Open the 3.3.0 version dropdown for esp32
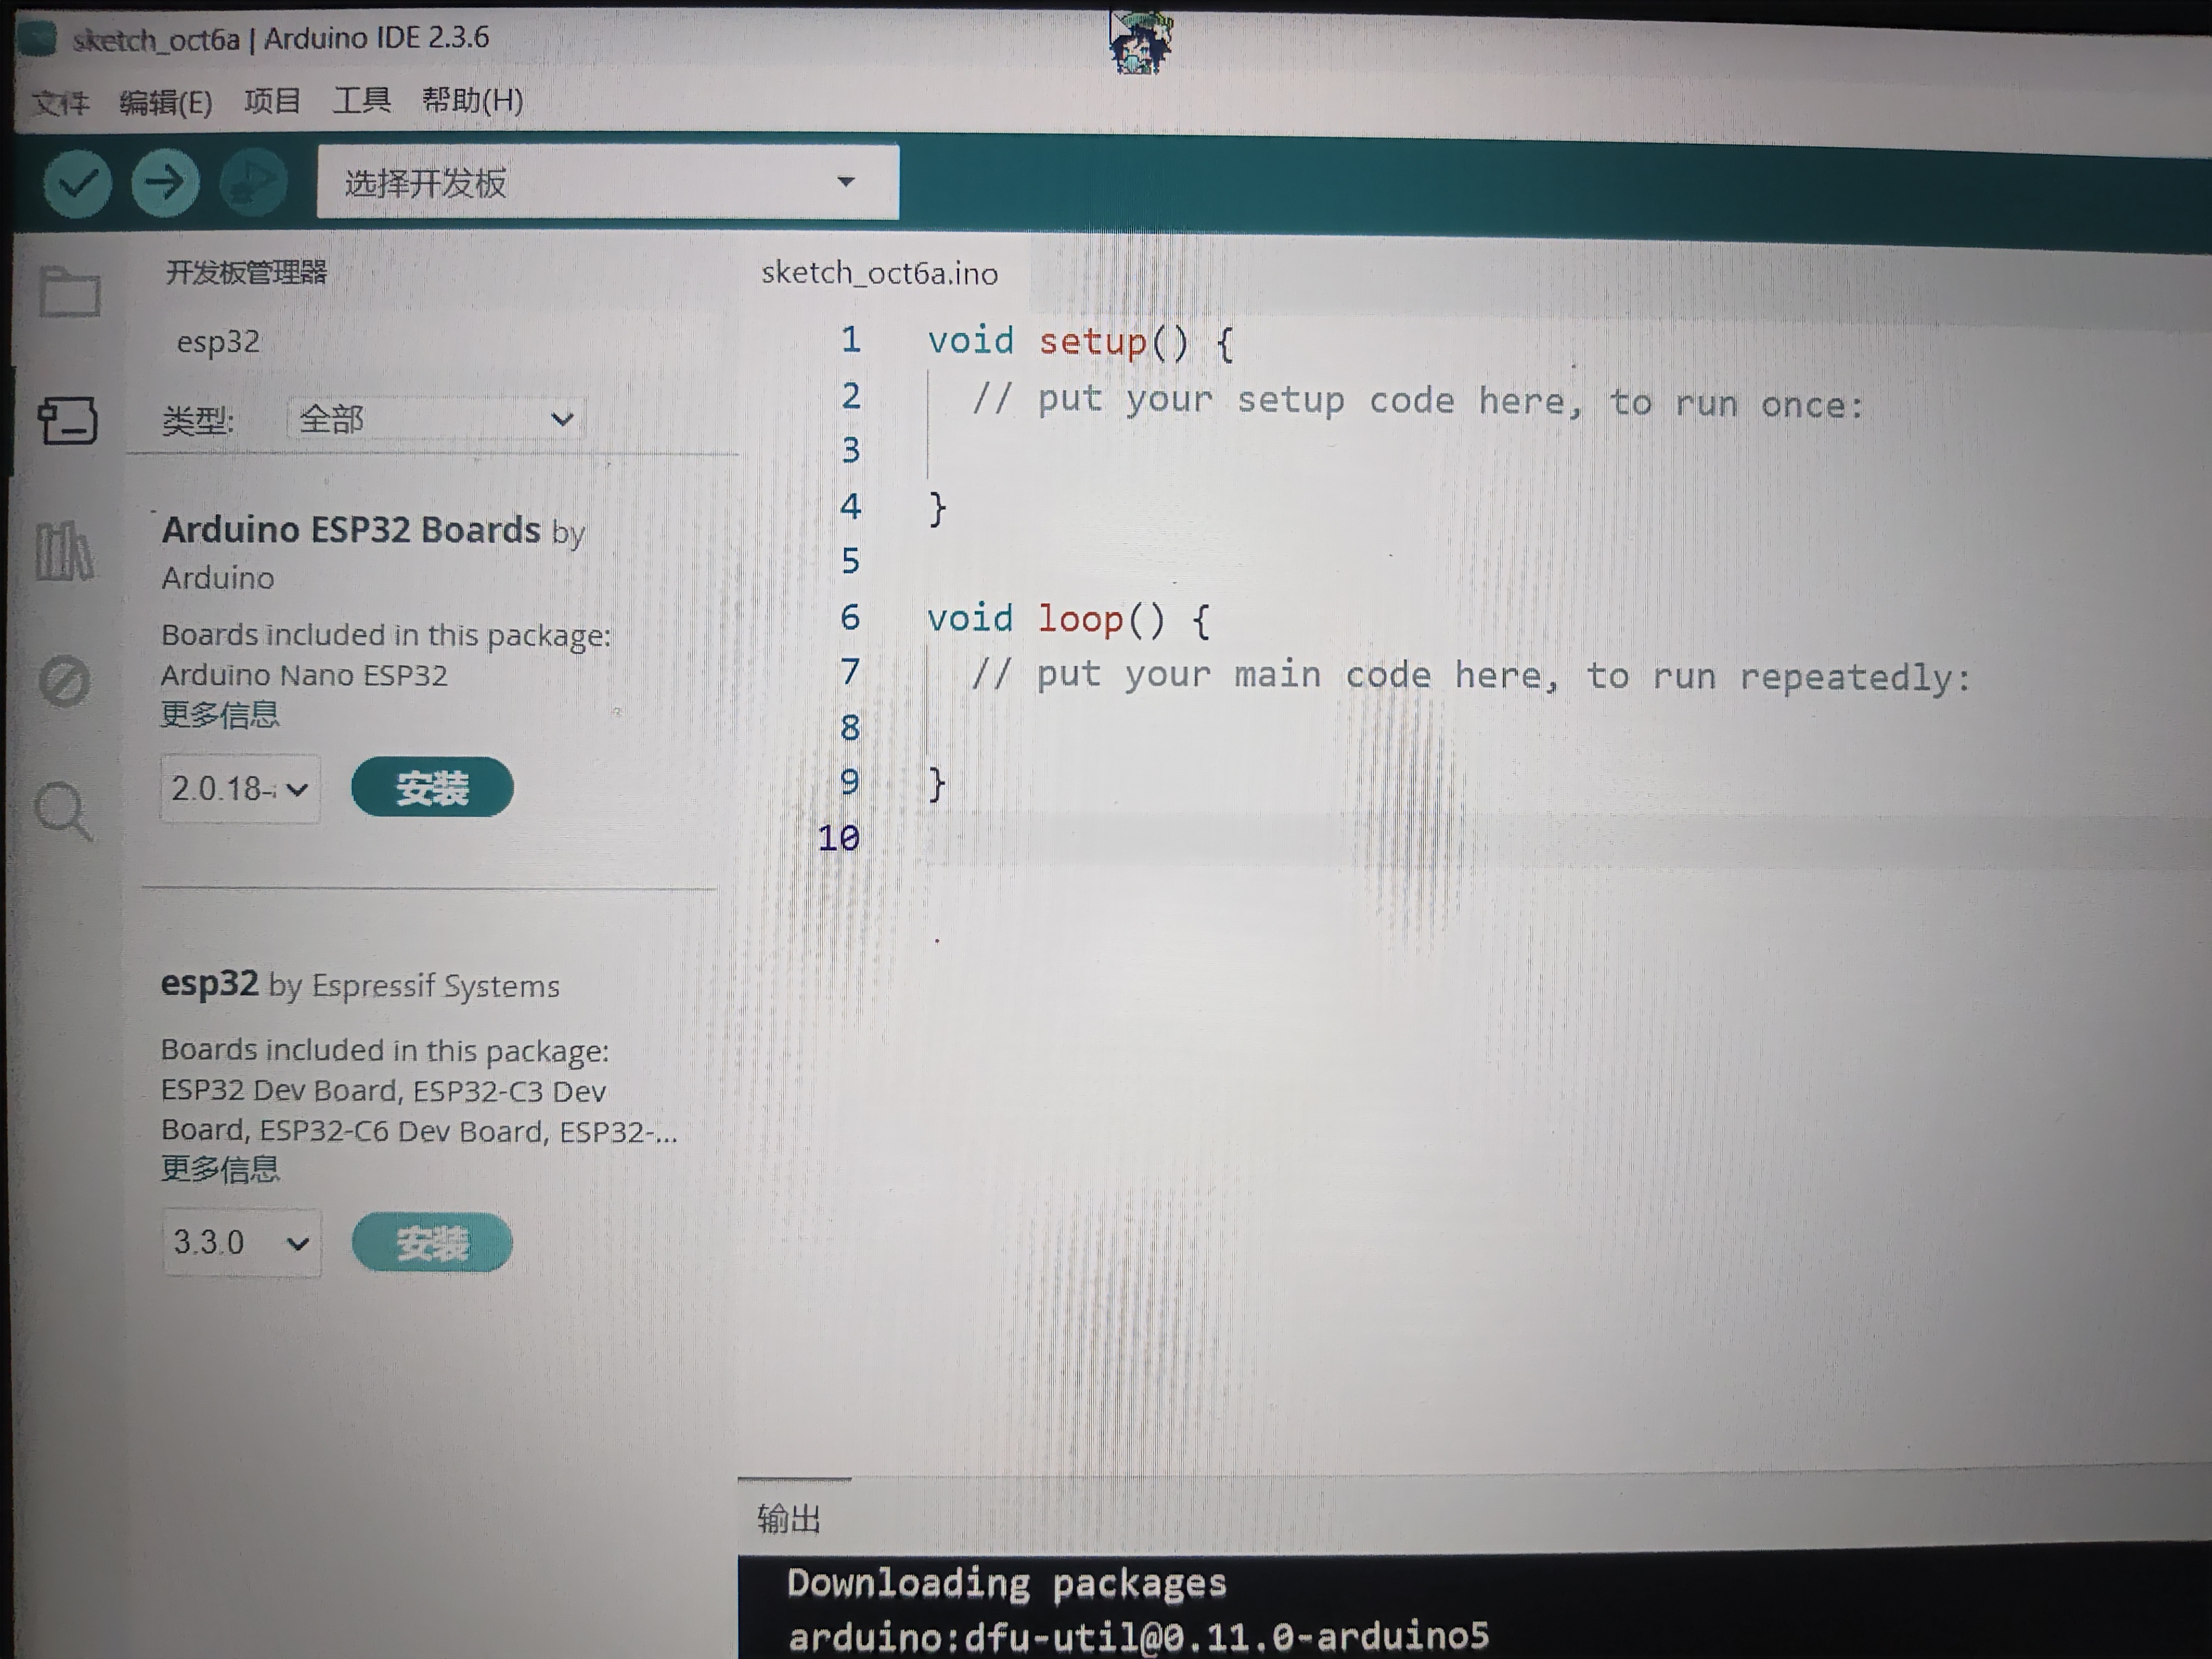This screenshot has height=1659, width=2212. click(240, 1243)
